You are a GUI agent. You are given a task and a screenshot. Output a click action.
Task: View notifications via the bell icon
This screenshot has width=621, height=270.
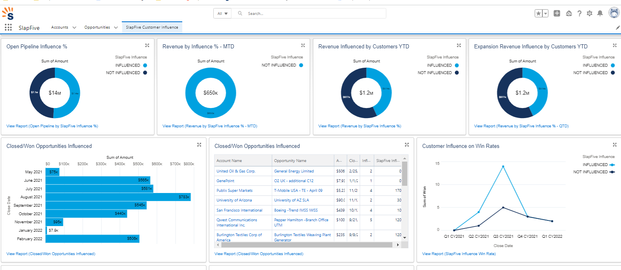[600, 13]
